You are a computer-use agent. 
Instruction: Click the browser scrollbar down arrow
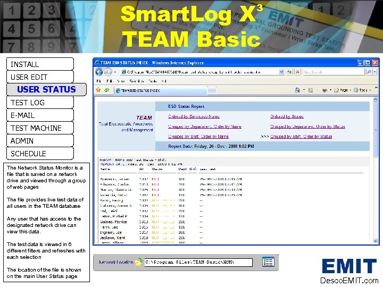point(376,241)
